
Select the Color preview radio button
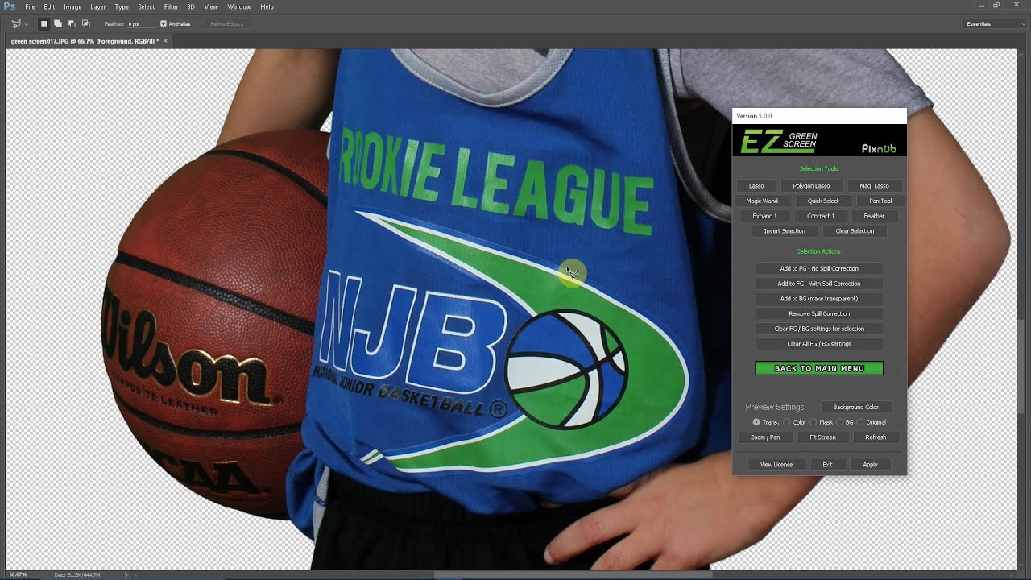tap(787, 422)
